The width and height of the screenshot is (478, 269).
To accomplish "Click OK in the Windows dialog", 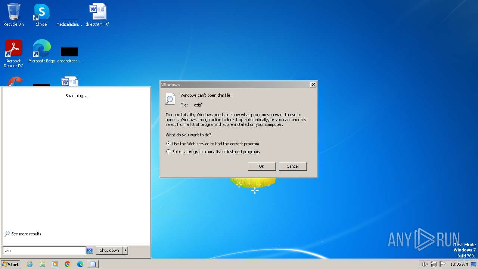I will pyautogui.click(x=262, y=166).
